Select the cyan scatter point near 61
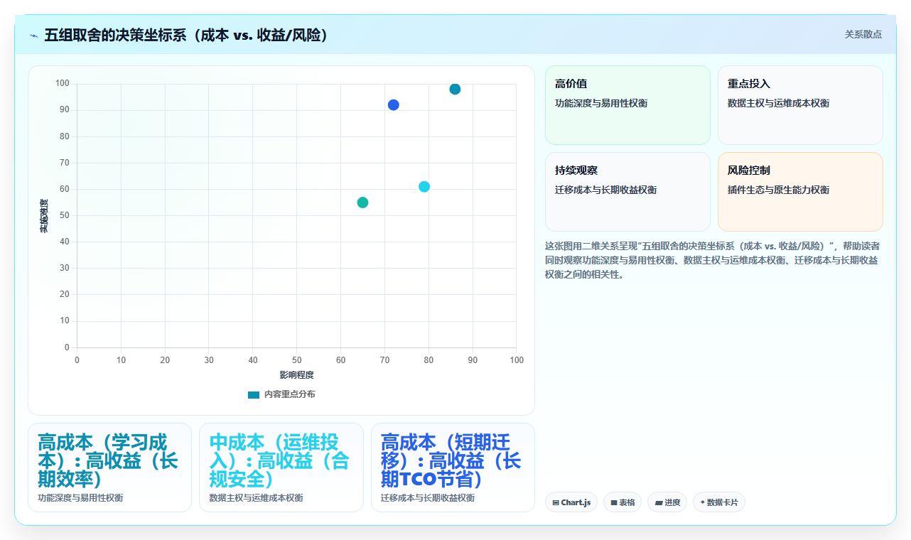This screenshot has height=540, width=911. [x=424, y=187]
